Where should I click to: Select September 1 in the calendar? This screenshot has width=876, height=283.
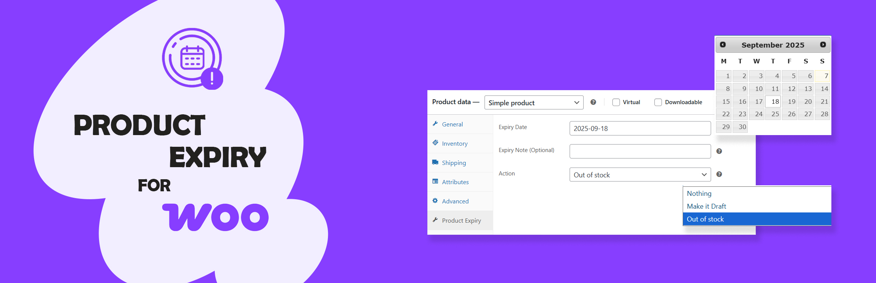(x=724, y=76)
